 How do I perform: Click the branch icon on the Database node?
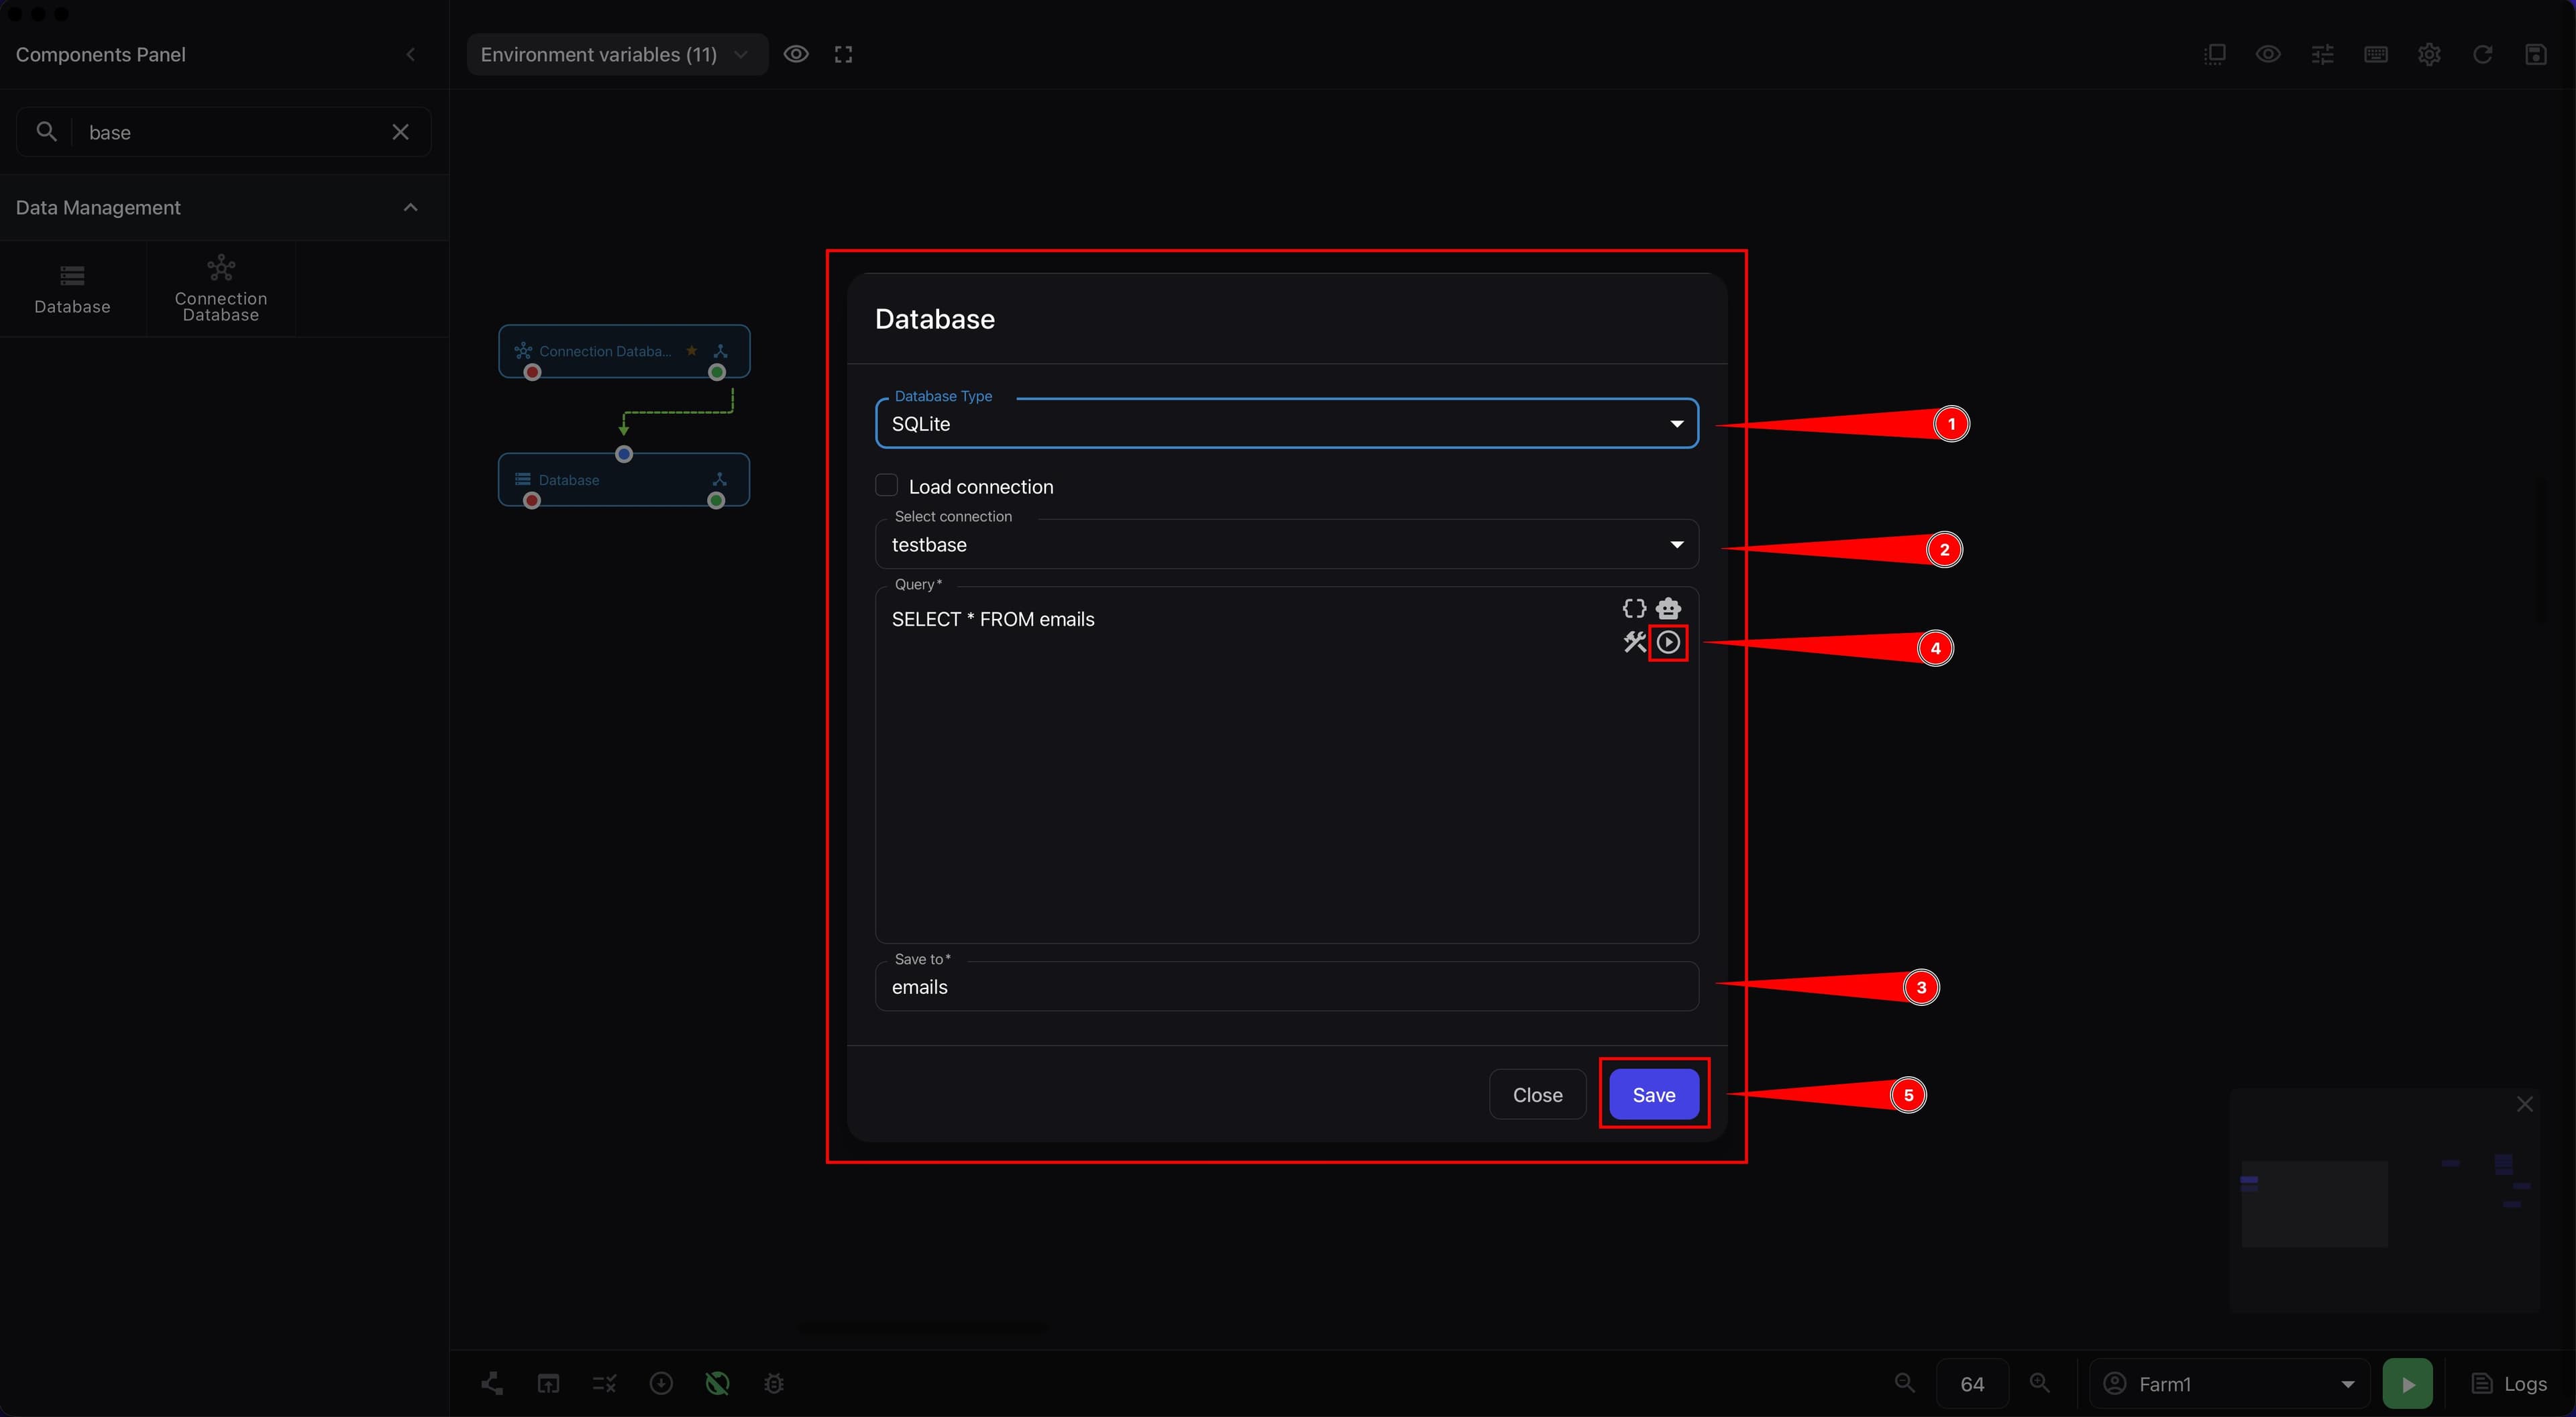pyautogui.click(x=719, y=480)
